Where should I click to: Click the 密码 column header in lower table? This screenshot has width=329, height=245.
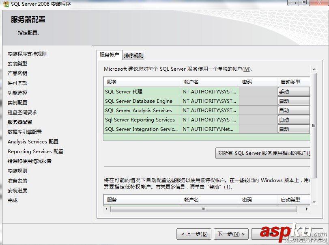(x=258, y=199)
